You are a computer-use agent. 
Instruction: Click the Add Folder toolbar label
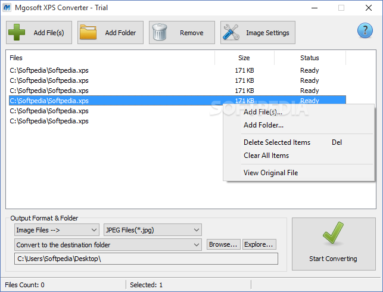pyautogui.click(x=120, y=33)
